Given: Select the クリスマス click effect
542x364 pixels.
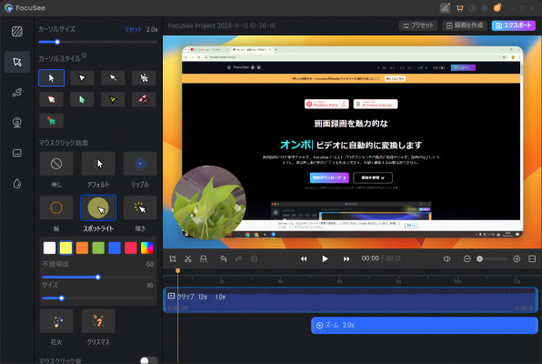Looking at the screenshot, I should (x=98, y=321).
